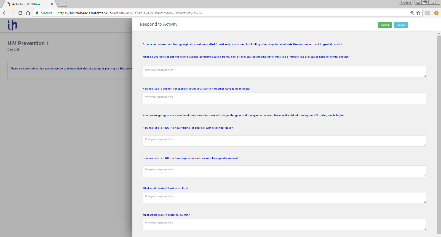Click scrollbar up arrow in response panel
Image resolution: width=441 pixels, height=237 pixels.
[x=439, y=33]
